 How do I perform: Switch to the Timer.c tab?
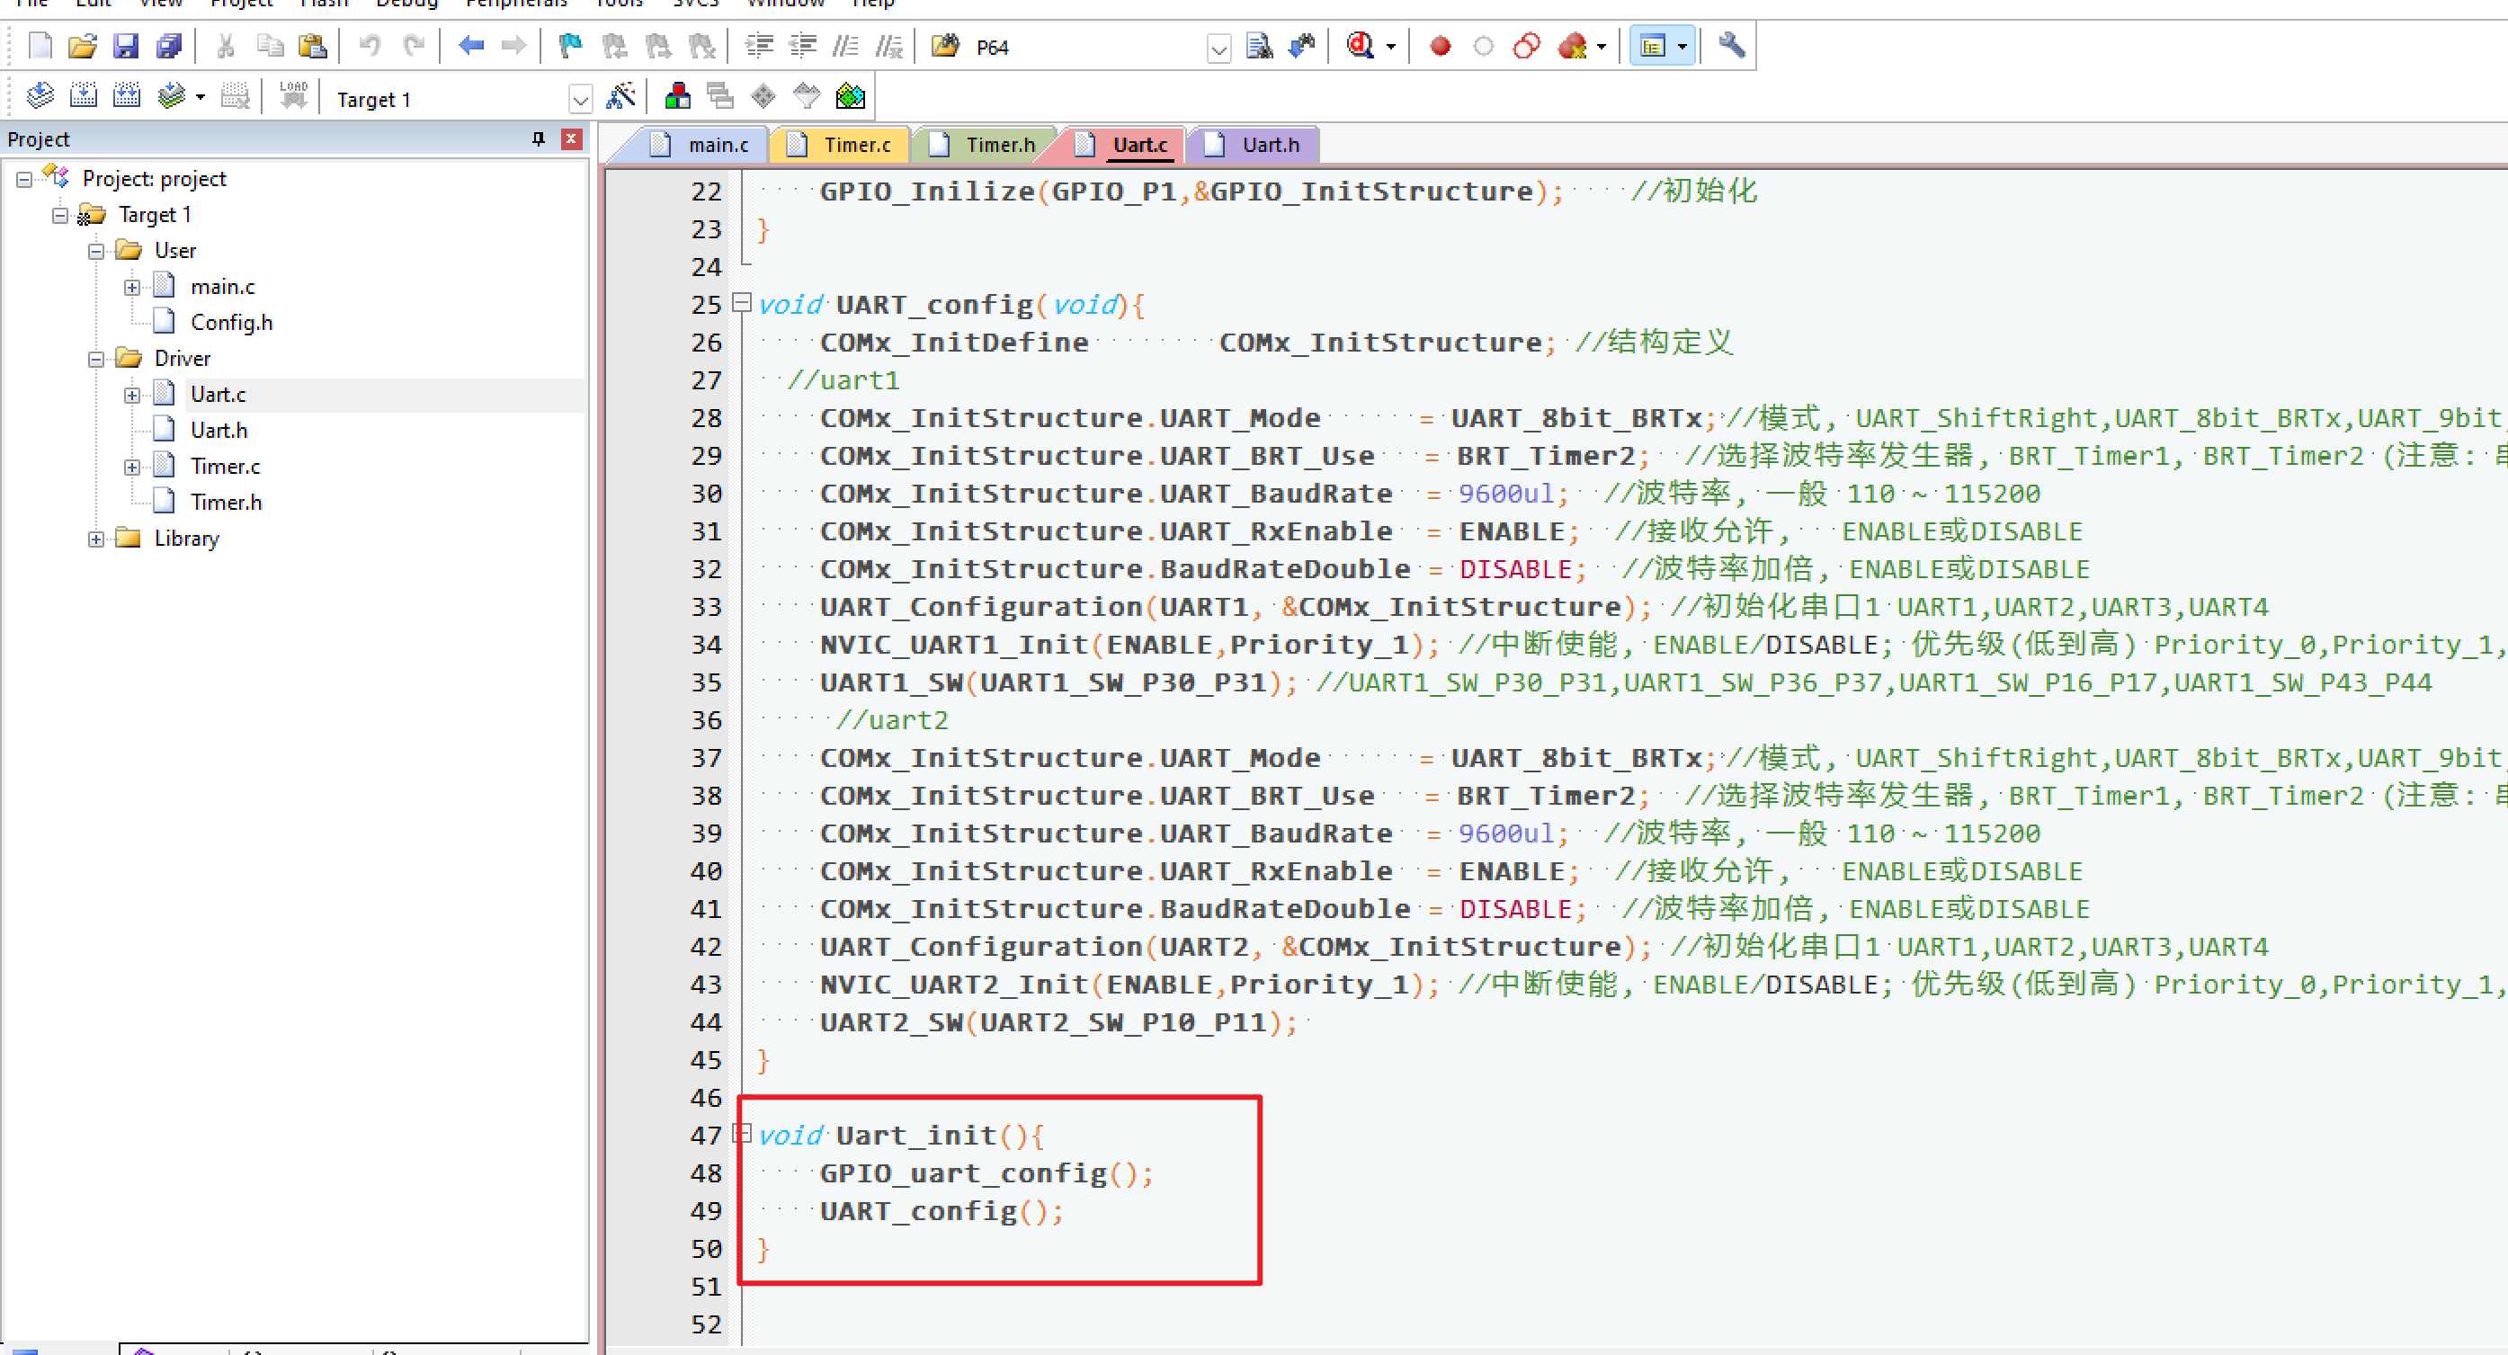[x=840, y=144]
